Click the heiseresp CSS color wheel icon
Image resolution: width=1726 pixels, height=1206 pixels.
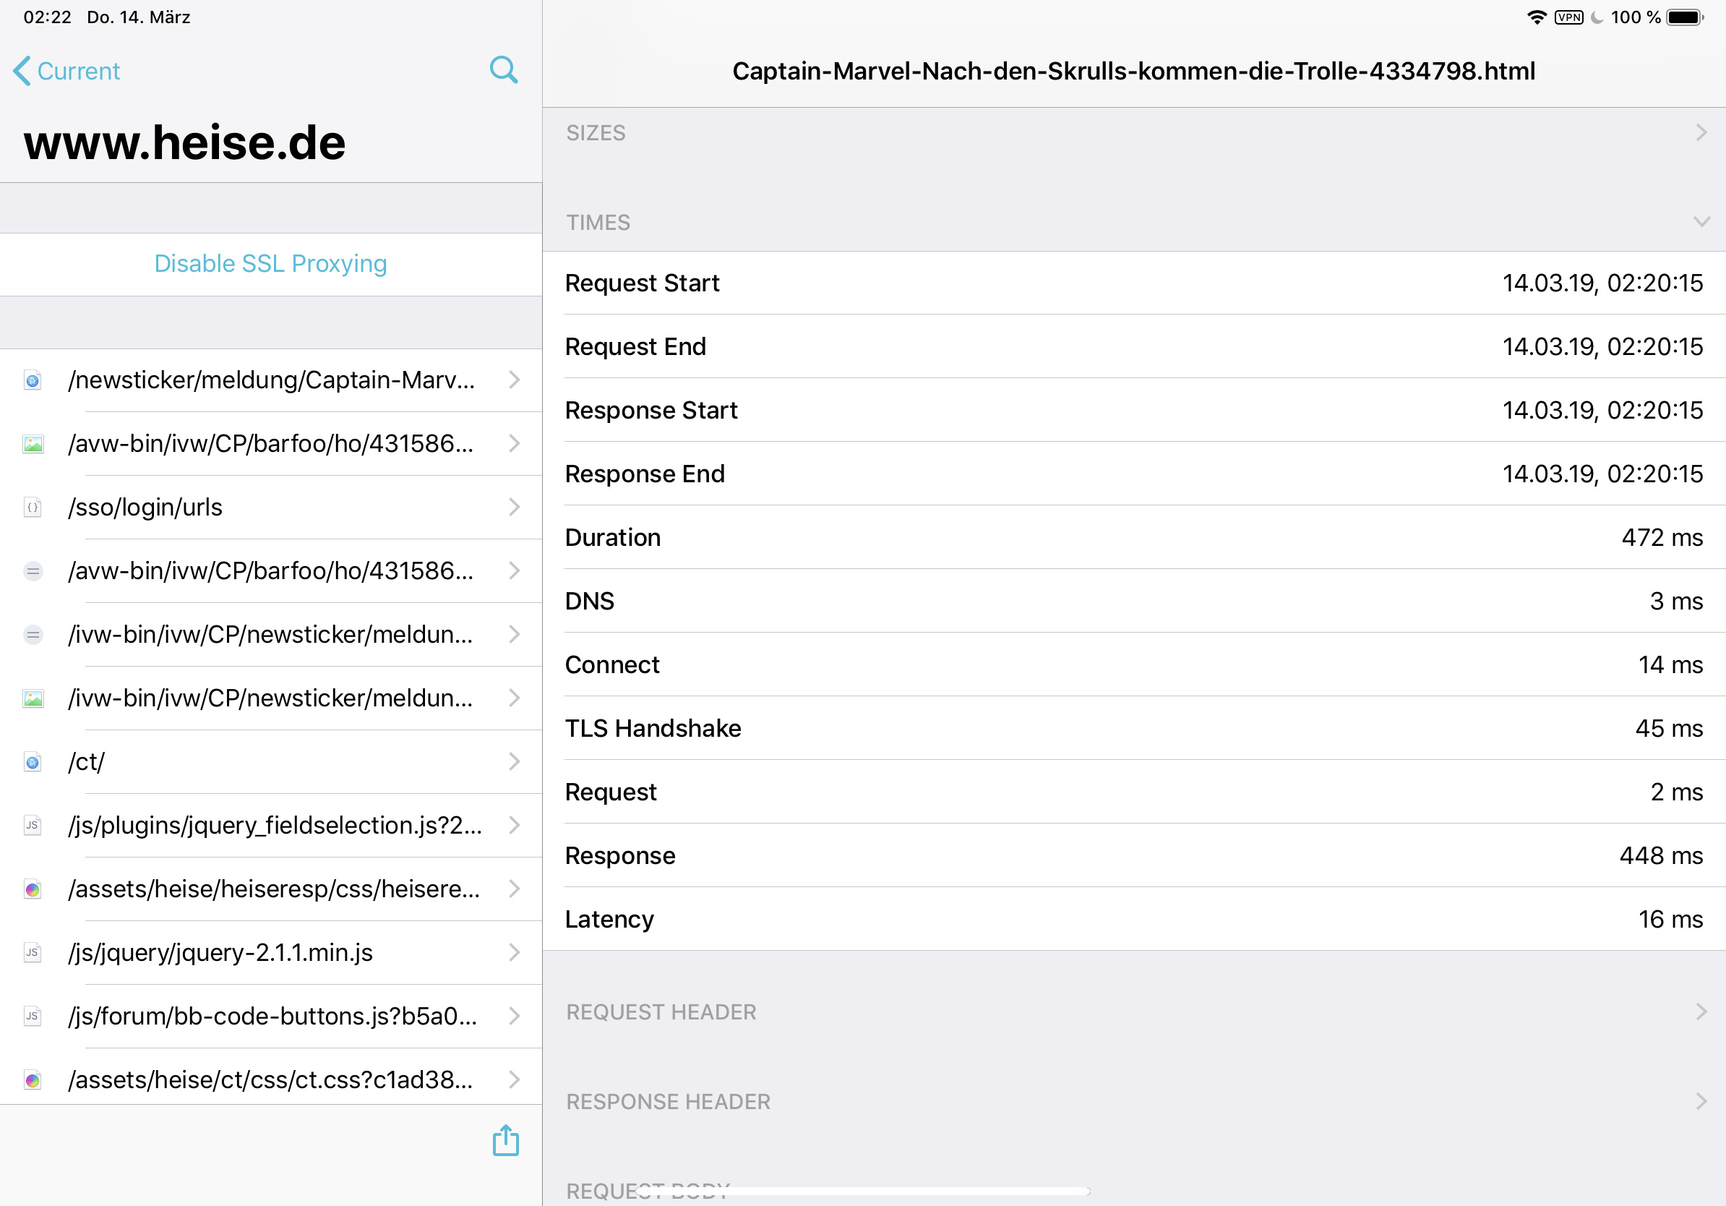pos(33,889)
